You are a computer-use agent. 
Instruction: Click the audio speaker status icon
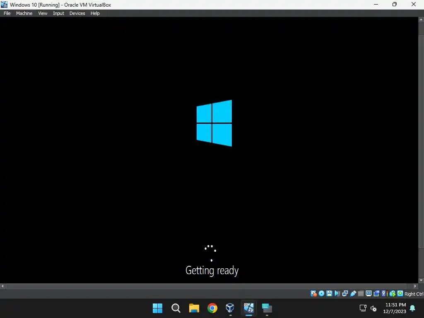[x=337, y=294]
